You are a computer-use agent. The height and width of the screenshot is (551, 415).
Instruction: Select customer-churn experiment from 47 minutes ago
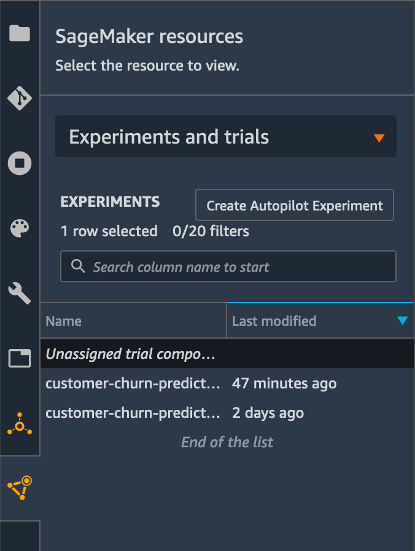(227, 383)
